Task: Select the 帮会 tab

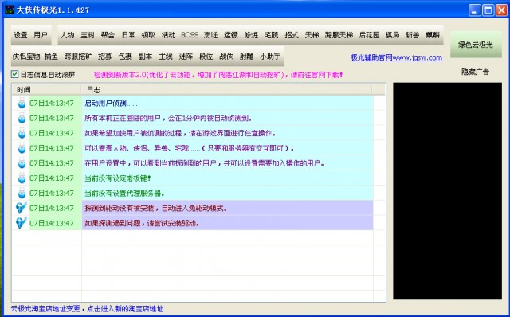Action: (x=108, y=35)
